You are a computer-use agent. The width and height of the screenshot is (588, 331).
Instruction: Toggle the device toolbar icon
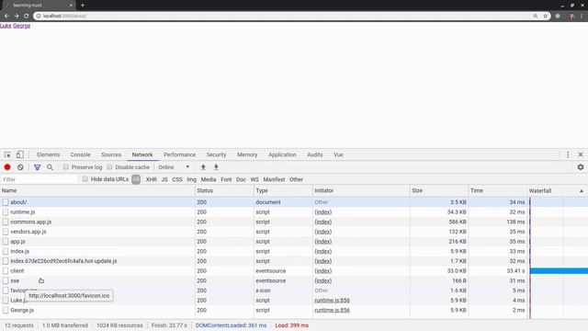19,154
